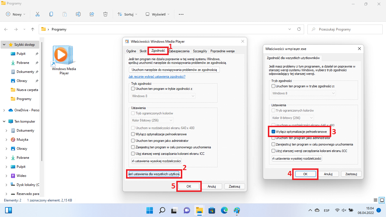The image size is (386, 217).
Task: Click the OneDrive cloud tray icon
Action: (317, 210)
